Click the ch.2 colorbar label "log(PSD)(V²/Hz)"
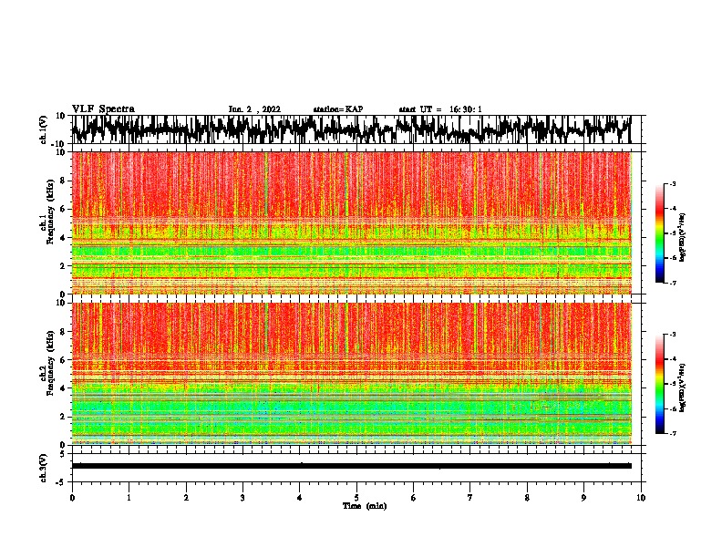The width and height of the screenshot is (722, 558). click(683, 388)
